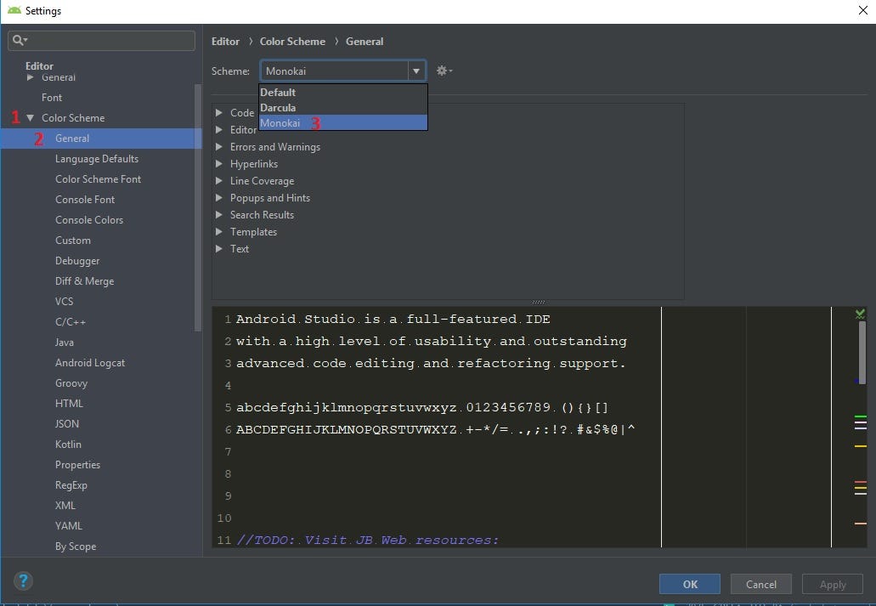Click the help question mark icon
This screenshot has width=876, height=606.
[24, 581]
